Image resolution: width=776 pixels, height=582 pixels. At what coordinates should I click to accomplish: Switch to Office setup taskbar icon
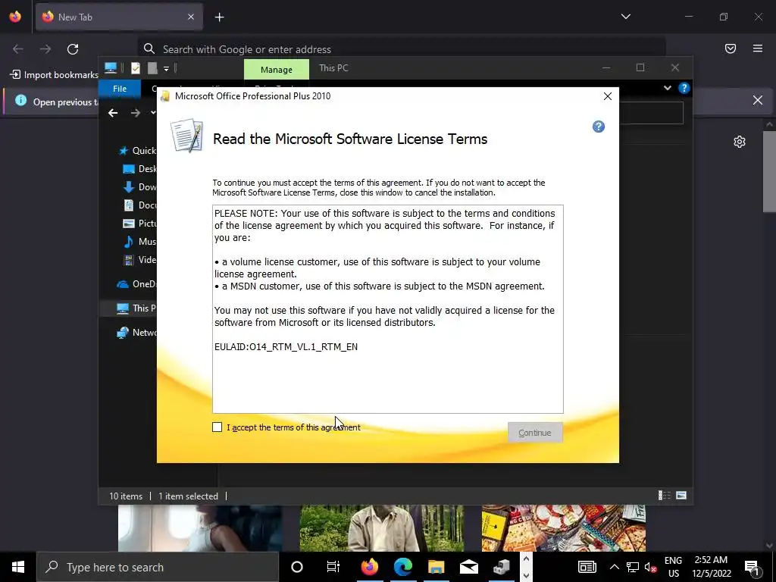pyautogui.click(x=502, y=567)
